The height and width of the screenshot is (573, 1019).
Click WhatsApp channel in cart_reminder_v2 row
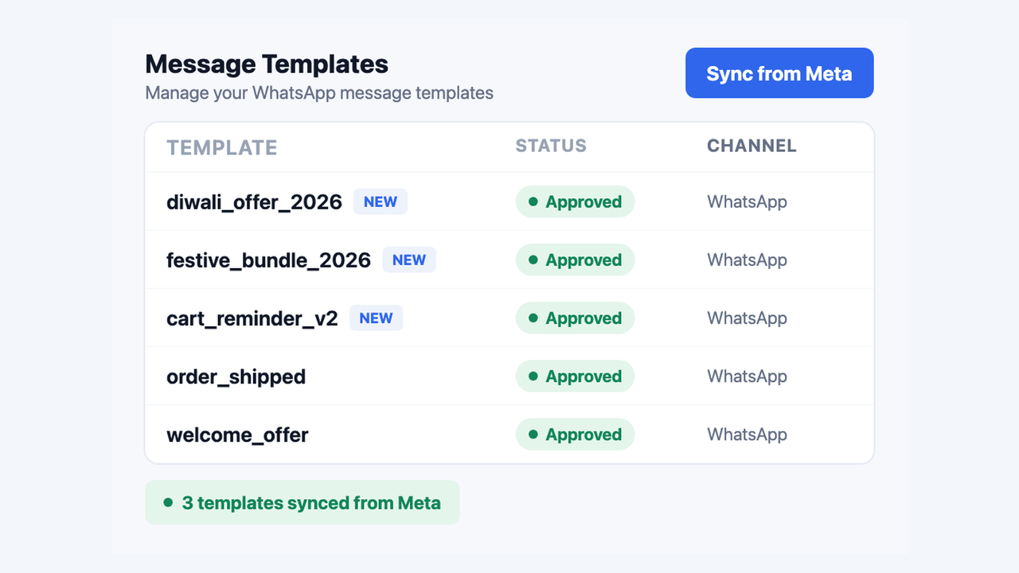tap(747, 318)
